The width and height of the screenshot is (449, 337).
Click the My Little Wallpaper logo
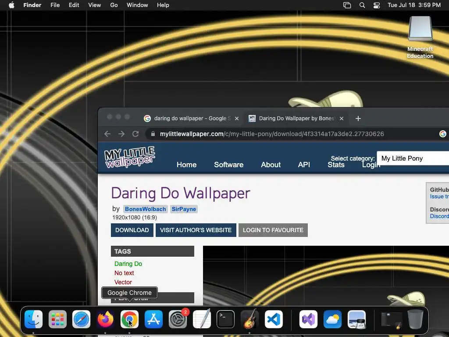pyautogui.click(x=129, y=157)
